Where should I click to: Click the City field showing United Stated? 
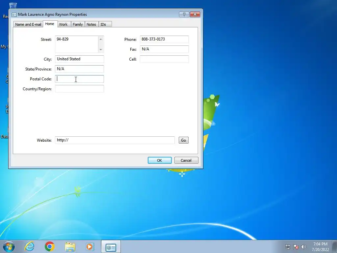click(79, 59)
